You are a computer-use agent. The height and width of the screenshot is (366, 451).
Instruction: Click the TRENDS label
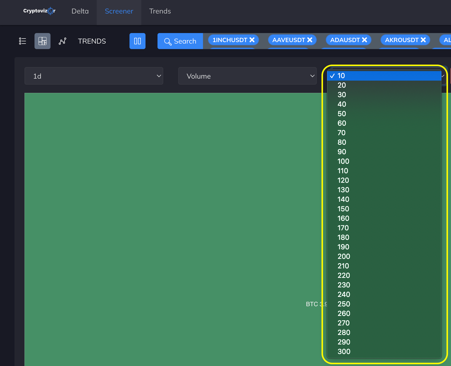[92, 41]
